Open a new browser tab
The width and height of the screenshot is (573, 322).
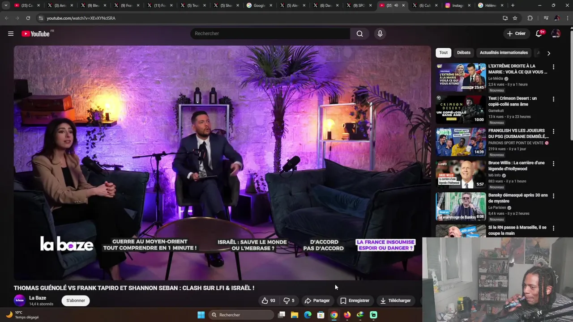click(x=513, y=5)
